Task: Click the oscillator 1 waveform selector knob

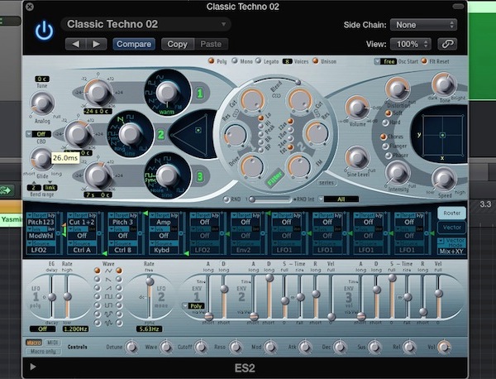Action: pos(168,93)
